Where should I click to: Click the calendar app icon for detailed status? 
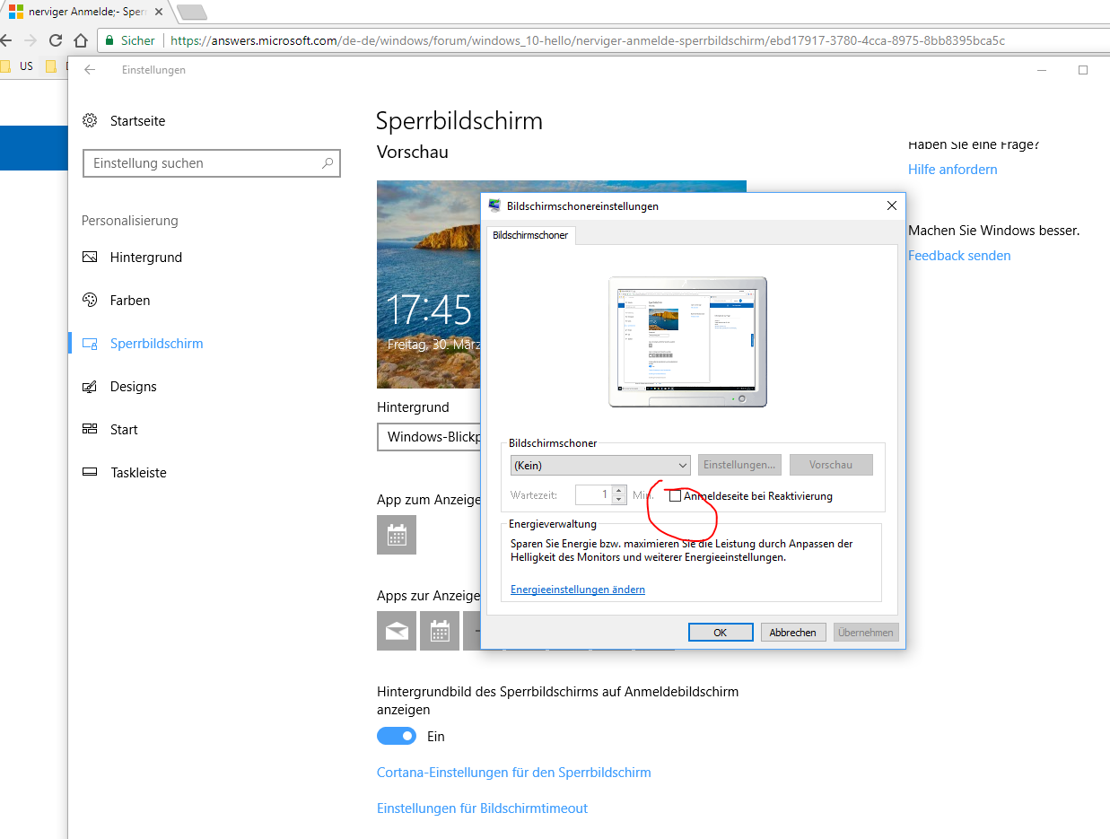(x=397, y=536)
